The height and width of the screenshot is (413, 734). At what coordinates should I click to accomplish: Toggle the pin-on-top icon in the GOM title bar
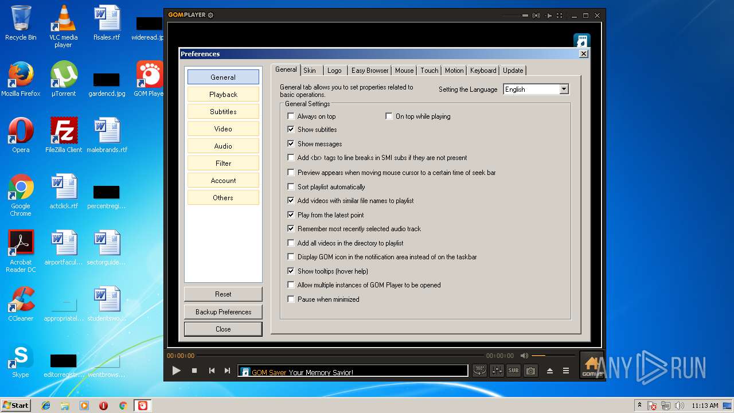click(x=548, y=15)
